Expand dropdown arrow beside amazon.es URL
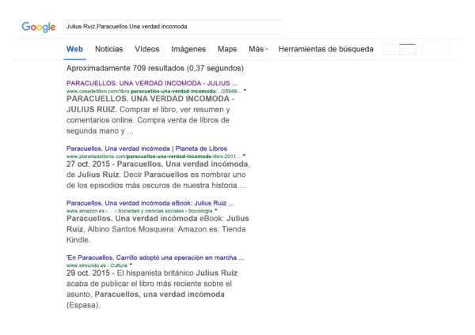Screen dimensions: 475x335 pyautogui.click(x=216, y=210)
